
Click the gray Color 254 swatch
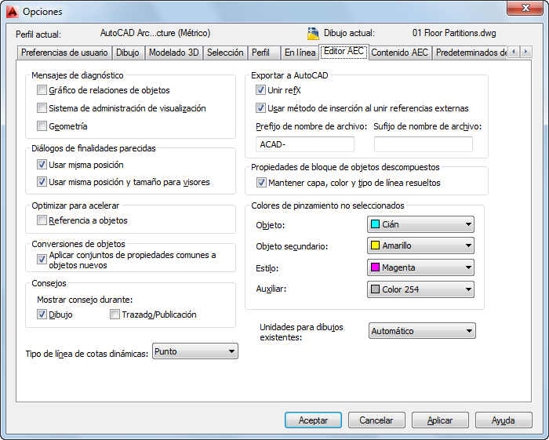(x=376, y=289)
